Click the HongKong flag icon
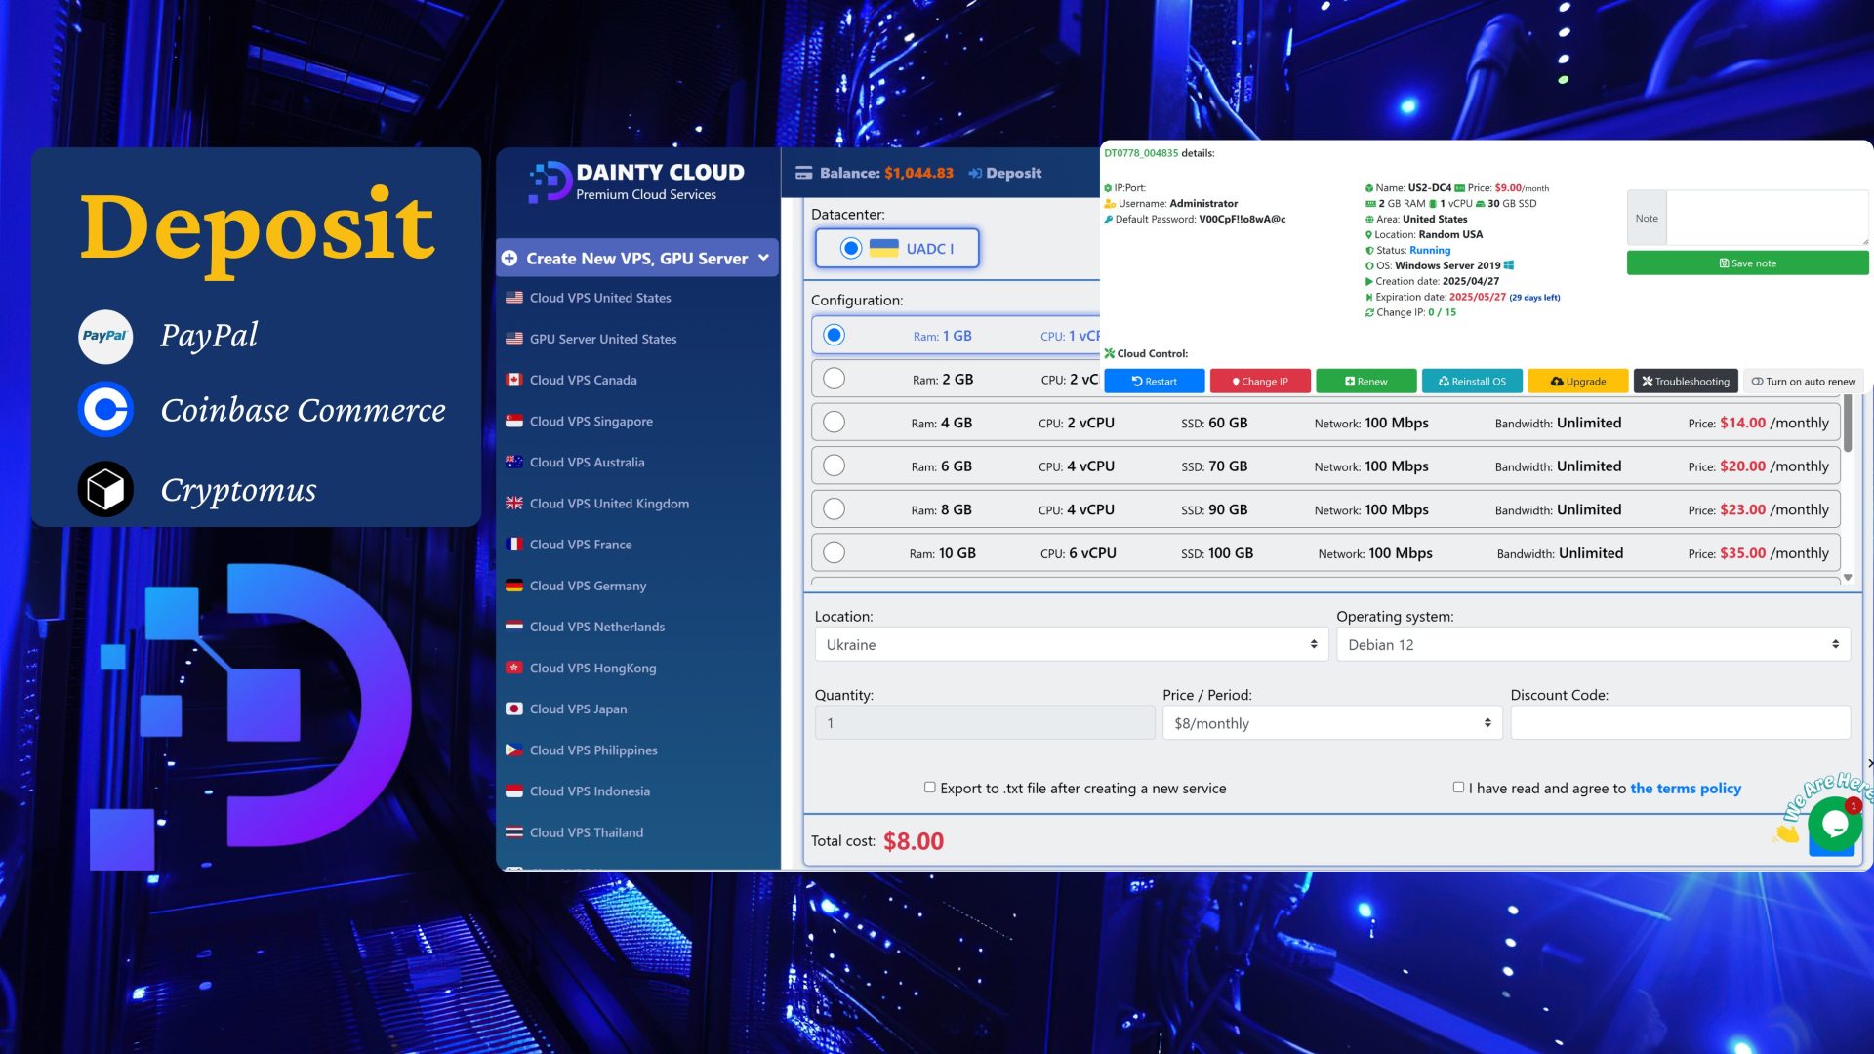The image size is (1874, 1054). tap(514, 668)
